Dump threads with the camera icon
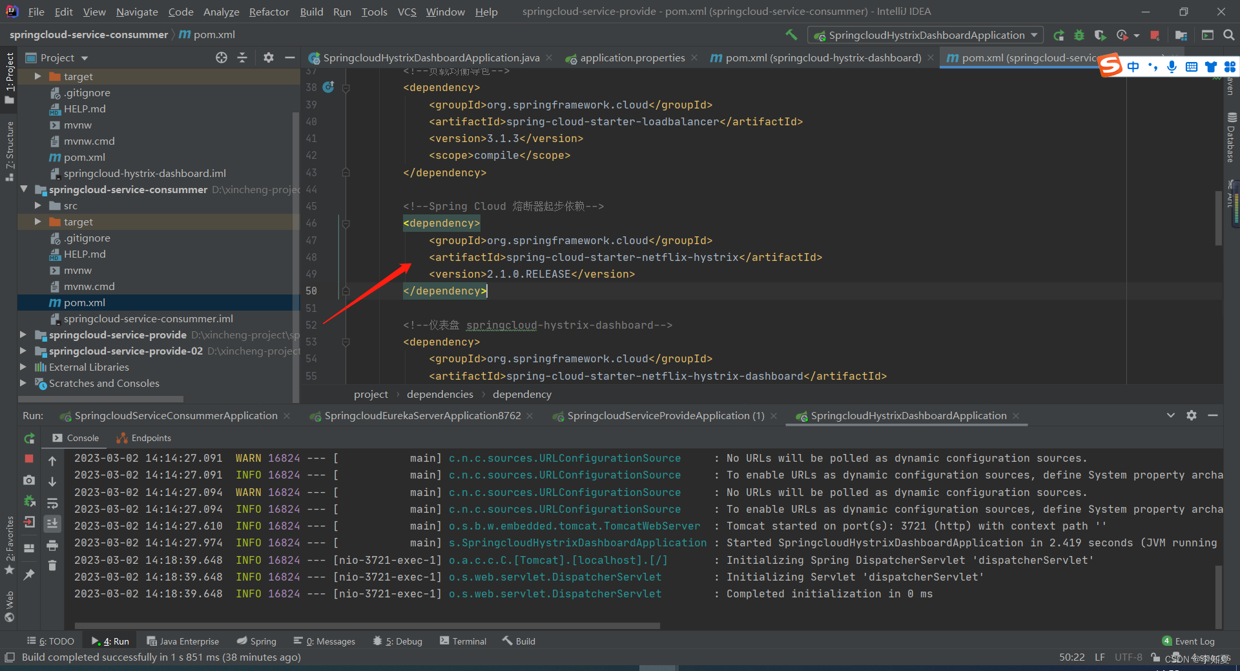This screenshot has width=1240, height=671. [29, 480]
